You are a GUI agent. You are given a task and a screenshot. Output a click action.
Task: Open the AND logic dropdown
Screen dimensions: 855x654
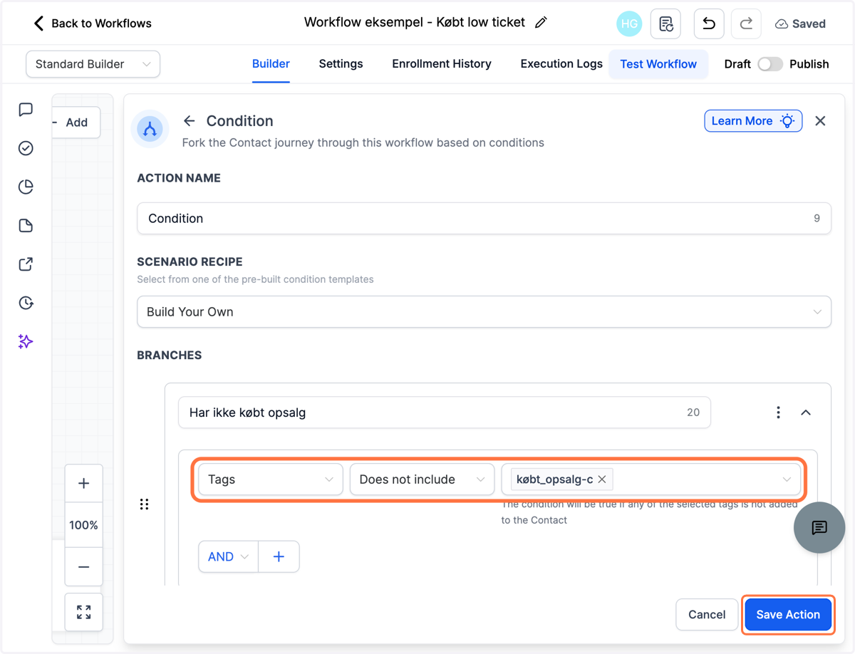(228, 556)
